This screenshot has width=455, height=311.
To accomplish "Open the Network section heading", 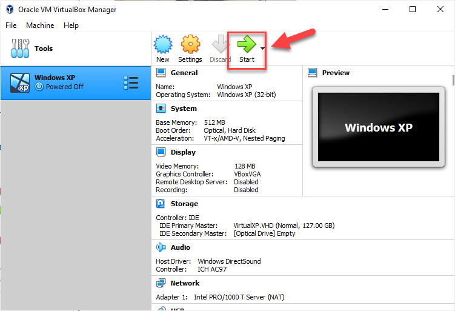I will pyautogui.click(x=185, y=283).
